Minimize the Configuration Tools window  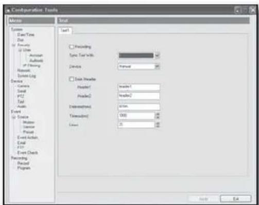coord(237,10)
